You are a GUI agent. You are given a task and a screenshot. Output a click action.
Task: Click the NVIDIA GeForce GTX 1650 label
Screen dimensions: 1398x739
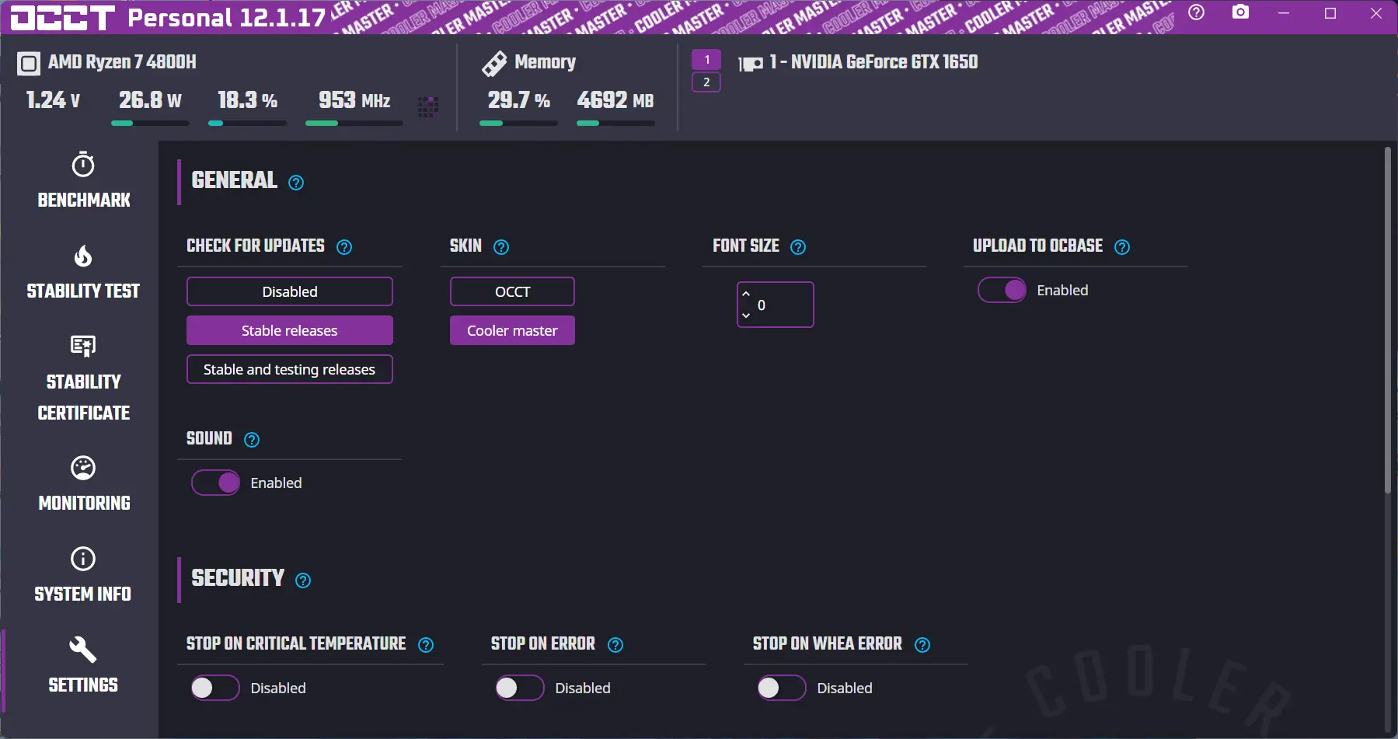873,62
